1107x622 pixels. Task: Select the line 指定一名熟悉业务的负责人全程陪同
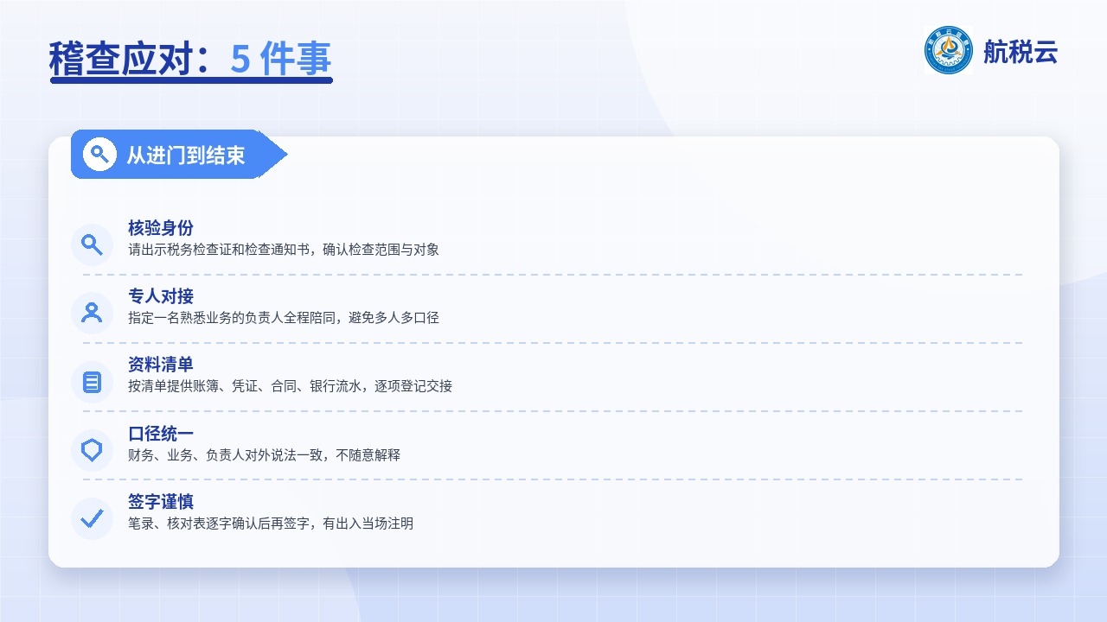232,318
